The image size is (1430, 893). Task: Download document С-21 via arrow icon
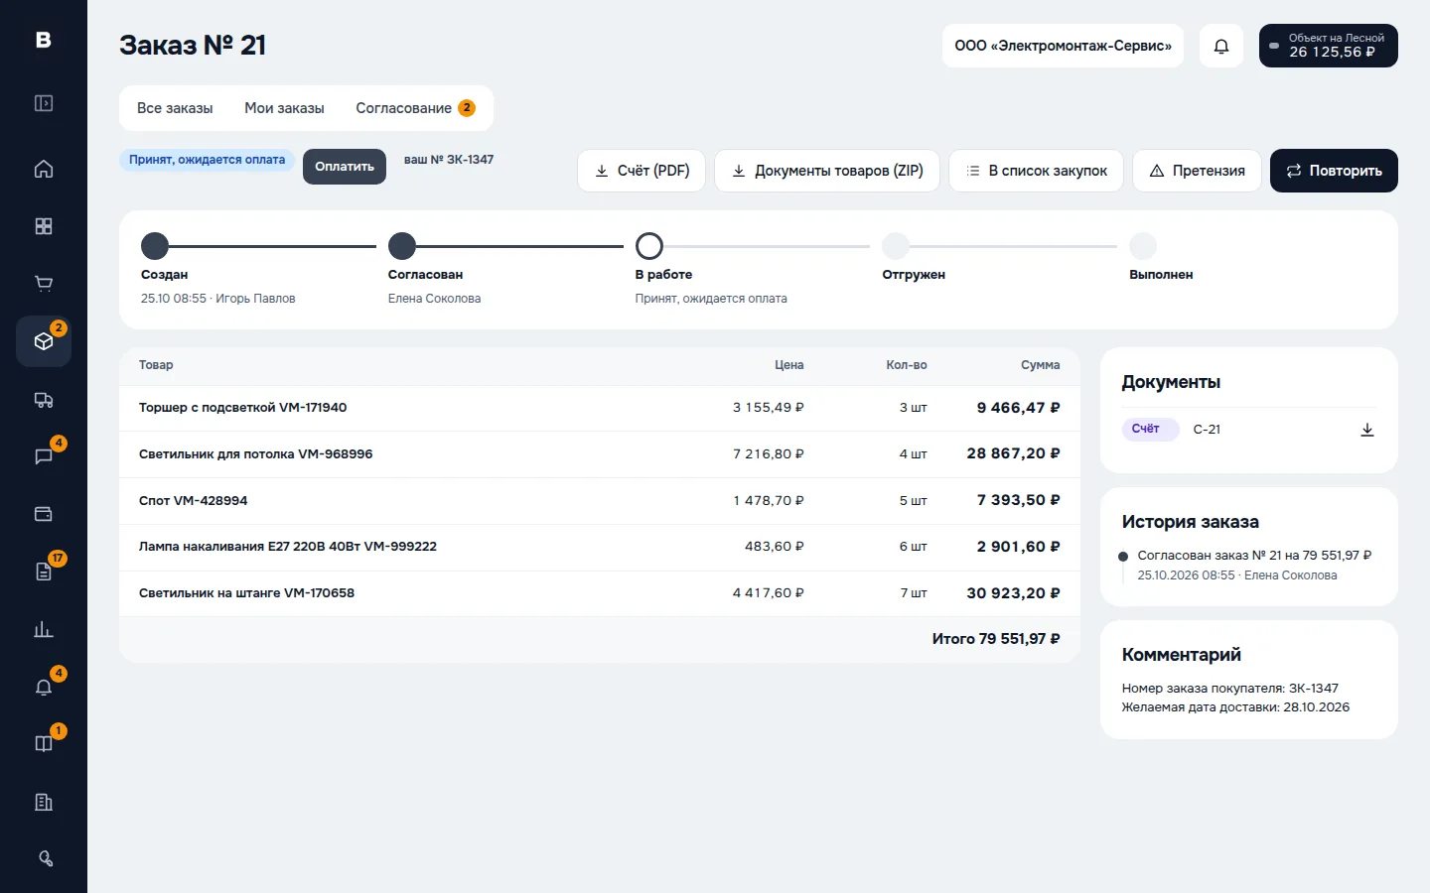point(1367,430)
